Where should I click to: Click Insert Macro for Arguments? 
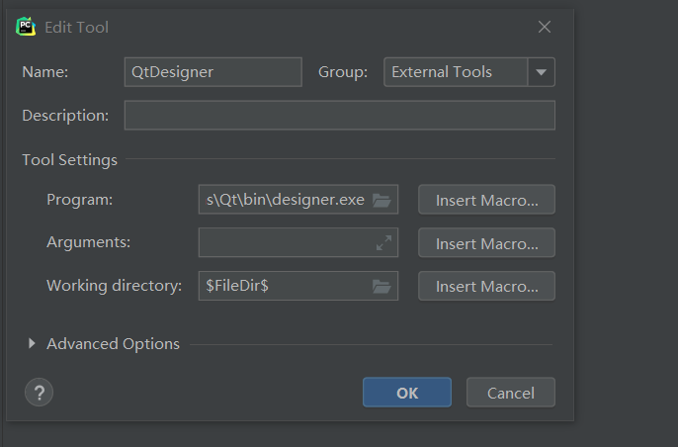(x=486, y=243)
